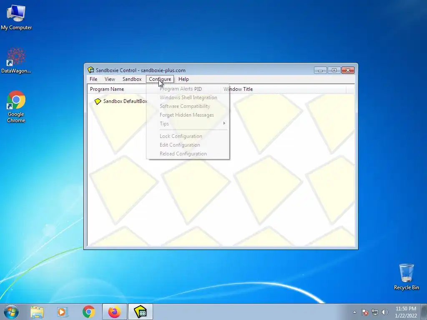Click the Sandboxie title bar icon

point(90,70)
